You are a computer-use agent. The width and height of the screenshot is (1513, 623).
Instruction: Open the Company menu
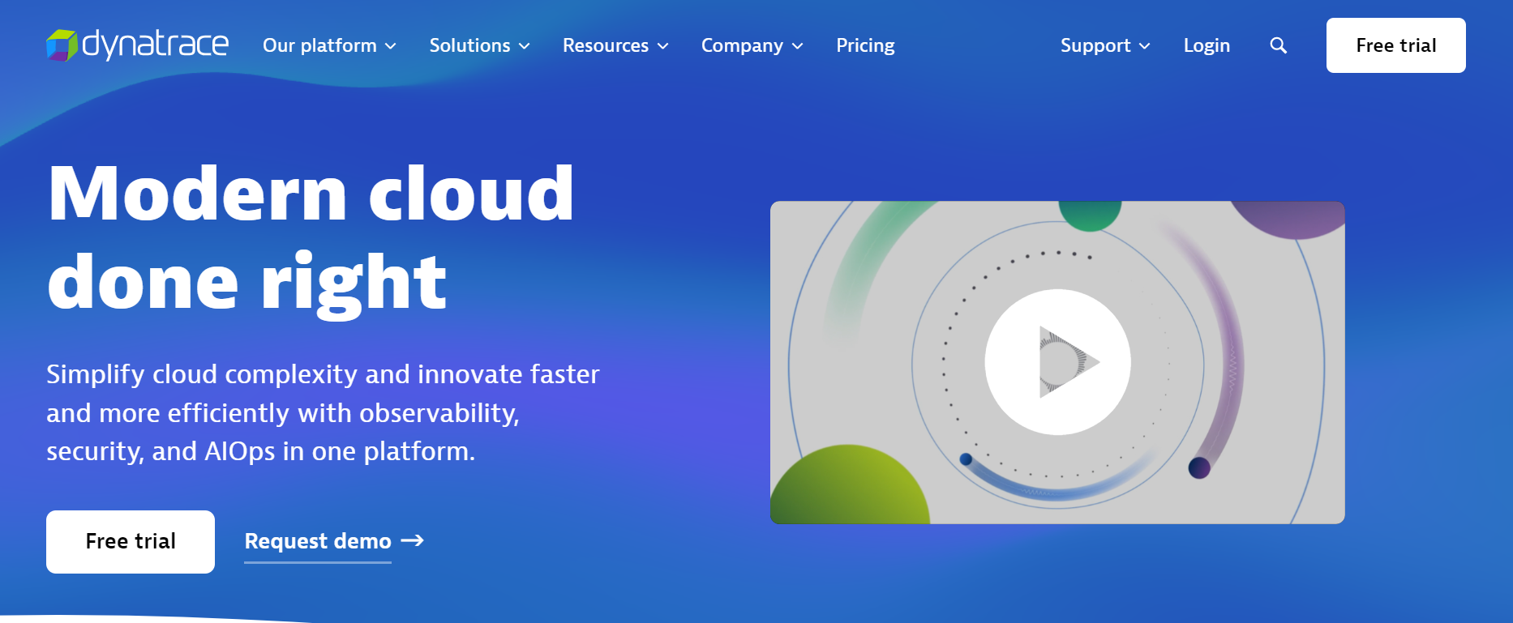click(752, 45)
